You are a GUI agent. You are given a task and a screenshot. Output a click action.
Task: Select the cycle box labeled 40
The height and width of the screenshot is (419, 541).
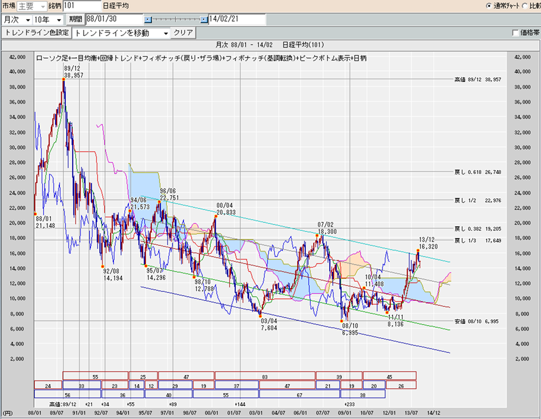[x=169, y=394]
